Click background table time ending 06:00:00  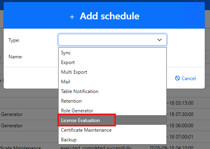(180, 126)
